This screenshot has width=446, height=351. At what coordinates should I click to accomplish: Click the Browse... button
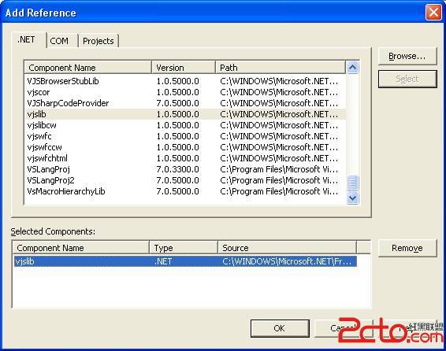pos(407,56)
